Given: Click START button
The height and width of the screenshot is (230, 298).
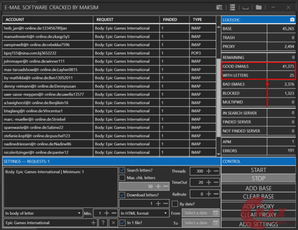Looking at the screenshot, I should [x=258, y=170].
